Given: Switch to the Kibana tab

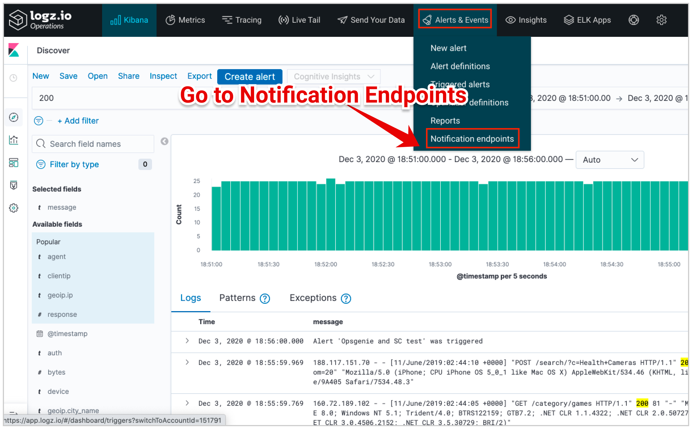Looking at the screenshot, I should pyautogui.click(x=129, y=20).
